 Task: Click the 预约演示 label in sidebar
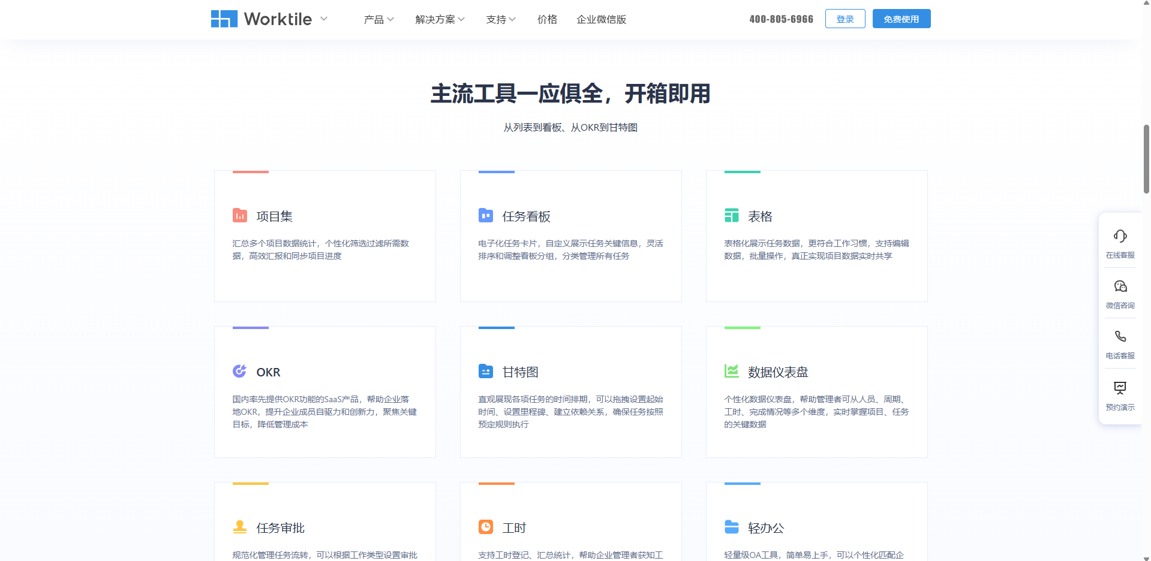[1120, 408]
